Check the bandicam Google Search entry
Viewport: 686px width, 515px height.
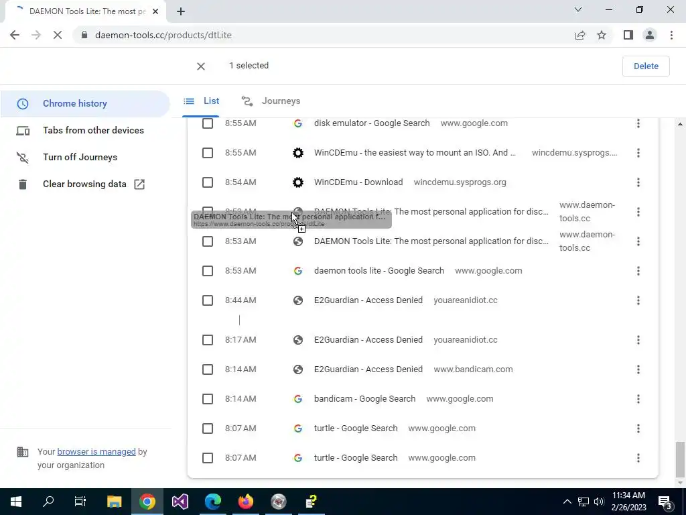pyautogui.click(x=208, y=399)
